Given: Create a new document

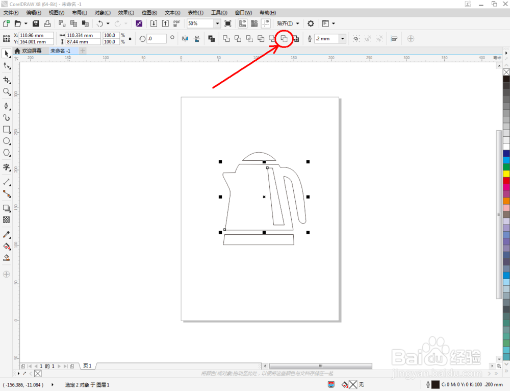Looking at the screenshot, I should pyautogui.click(x=6, y=23).
